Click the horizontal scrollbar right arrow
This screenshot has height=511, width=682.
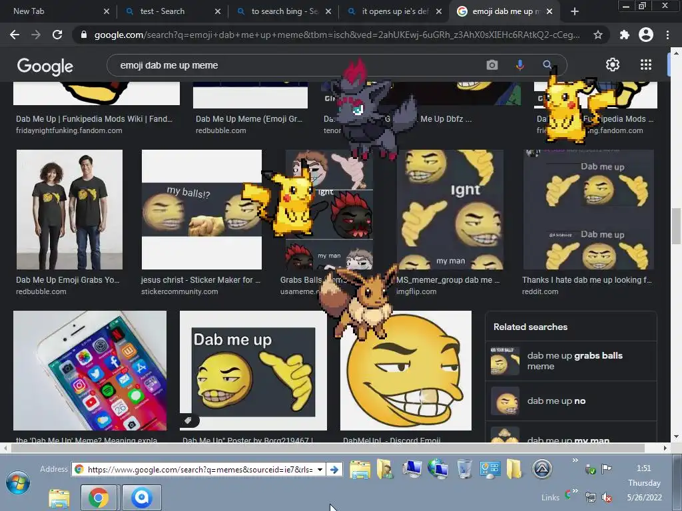[665, 448]
